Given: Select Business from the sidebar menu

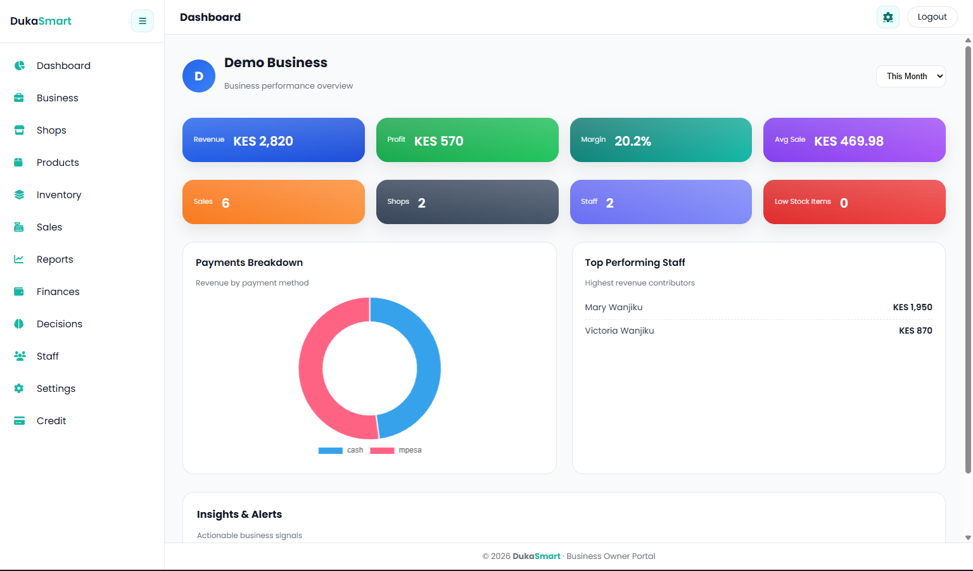Looking at the screenshot, I should pos(58,97).
